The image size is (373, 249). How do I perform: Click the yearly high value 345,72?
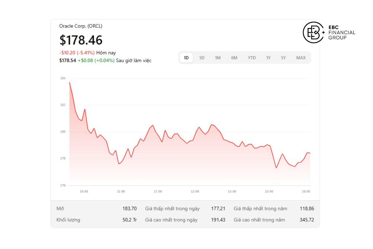[307, 220]
